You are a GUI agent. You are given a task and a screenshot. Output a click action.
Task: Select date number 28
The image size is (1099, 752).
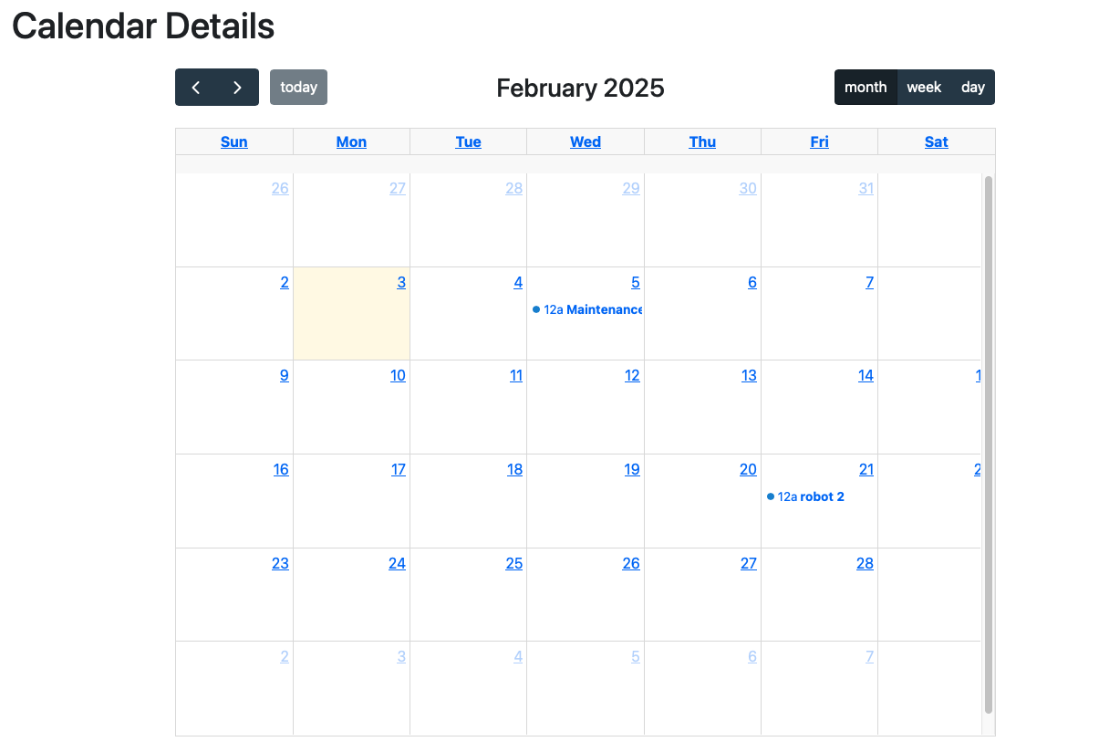click(x=865, y=564)
